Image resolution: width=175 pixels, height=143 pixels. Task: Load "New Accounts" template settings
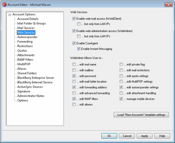tap(141, 115)
